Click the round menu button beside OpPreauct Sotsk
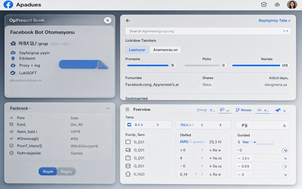This screenshot has width=302, height=189. point(107,20)
